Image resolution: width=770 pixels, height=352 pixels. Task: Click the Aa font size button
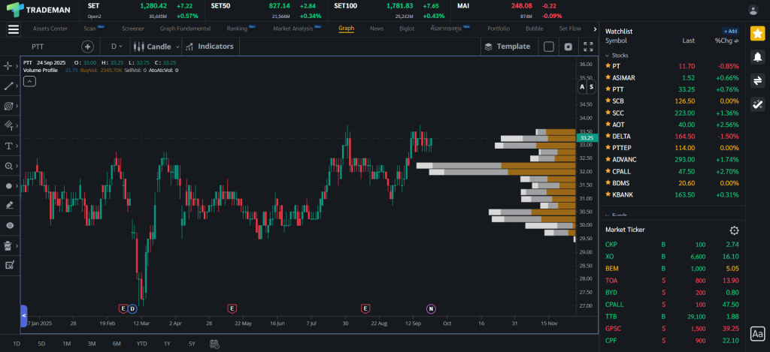(757, 334)
